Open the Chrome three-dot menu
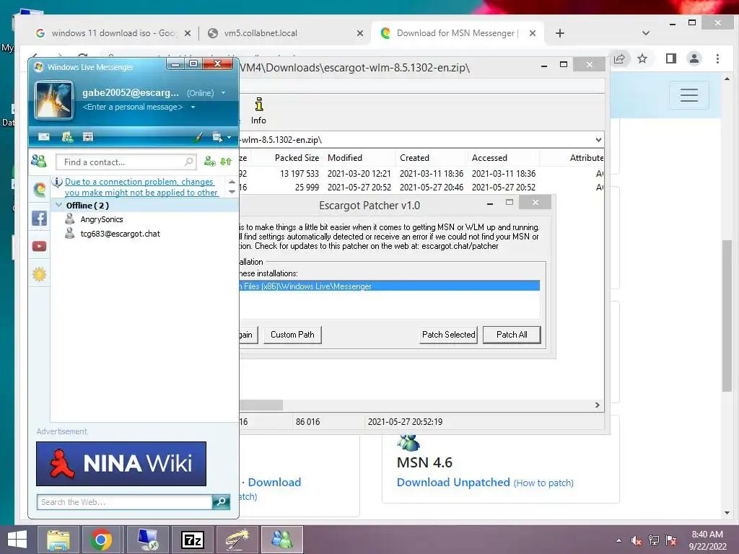 tap(717, 59)
